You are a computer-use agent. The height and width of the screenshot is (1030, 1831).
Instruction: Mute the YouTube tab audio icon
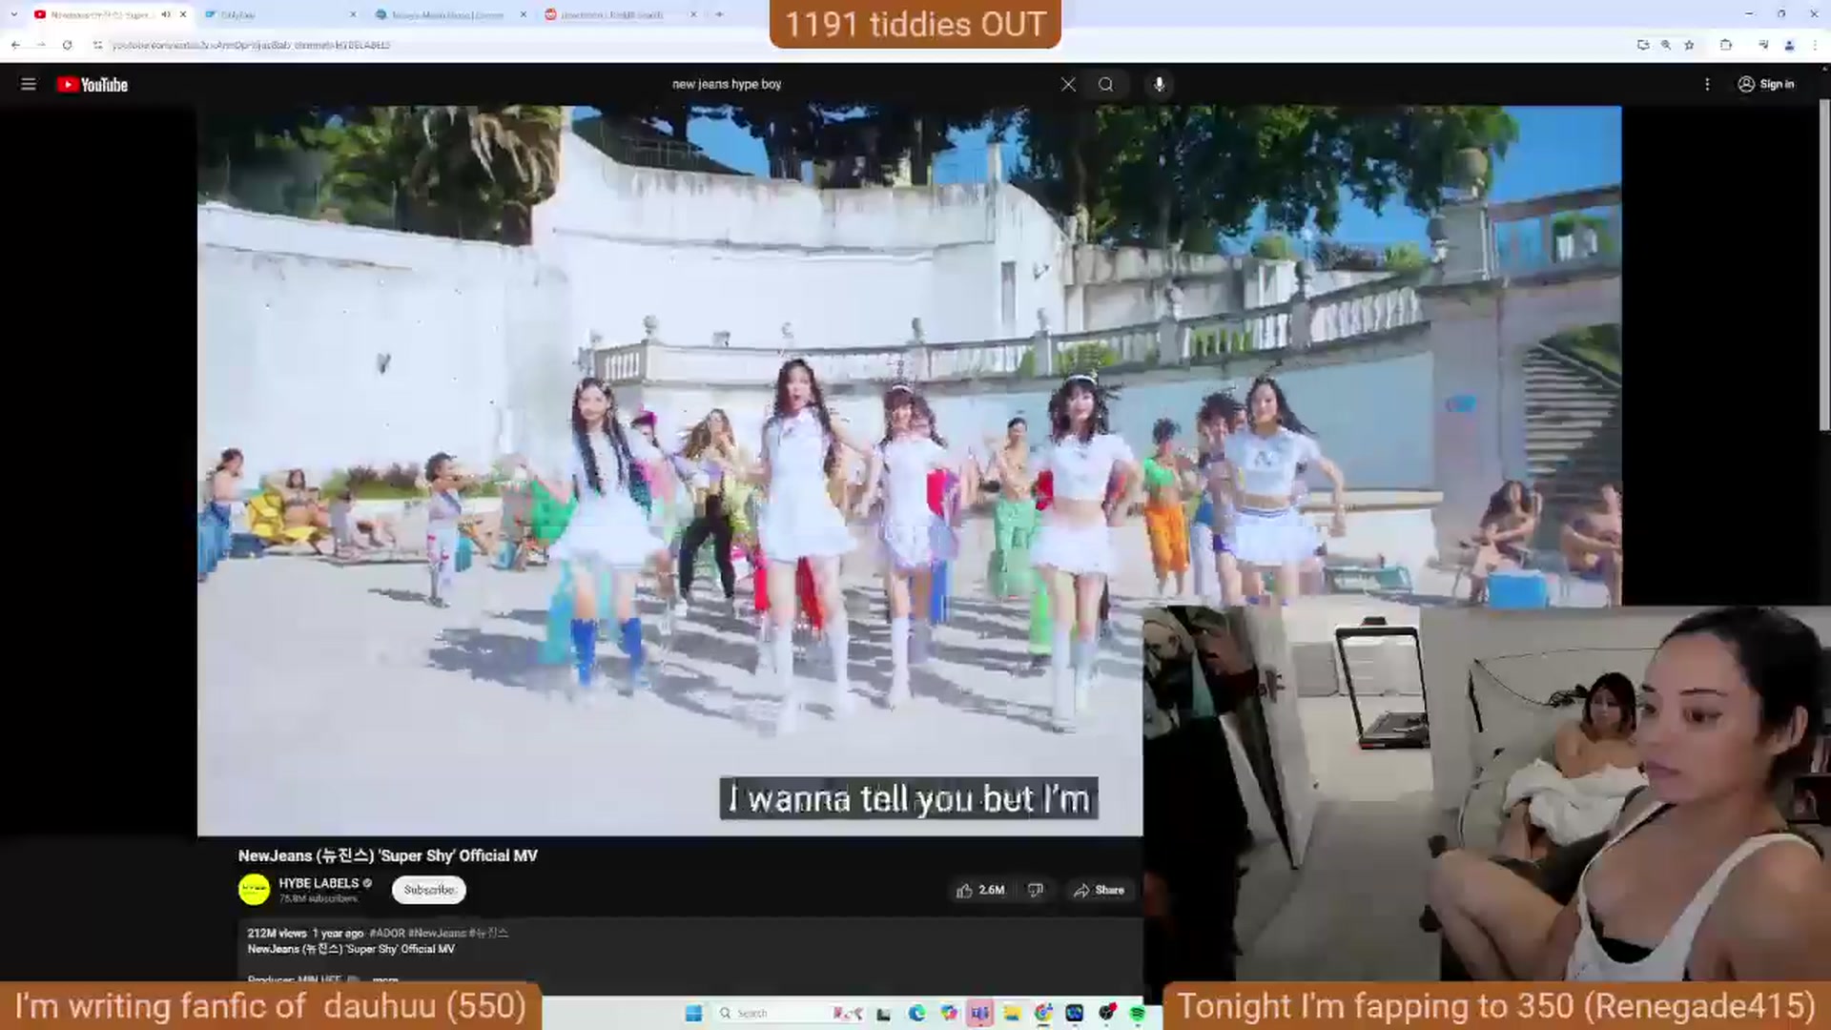pyautogui.click(x=166, y=14)
